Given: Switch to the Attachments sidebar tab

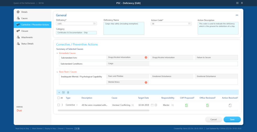Looking at the screenshot, I should [27, 37].
